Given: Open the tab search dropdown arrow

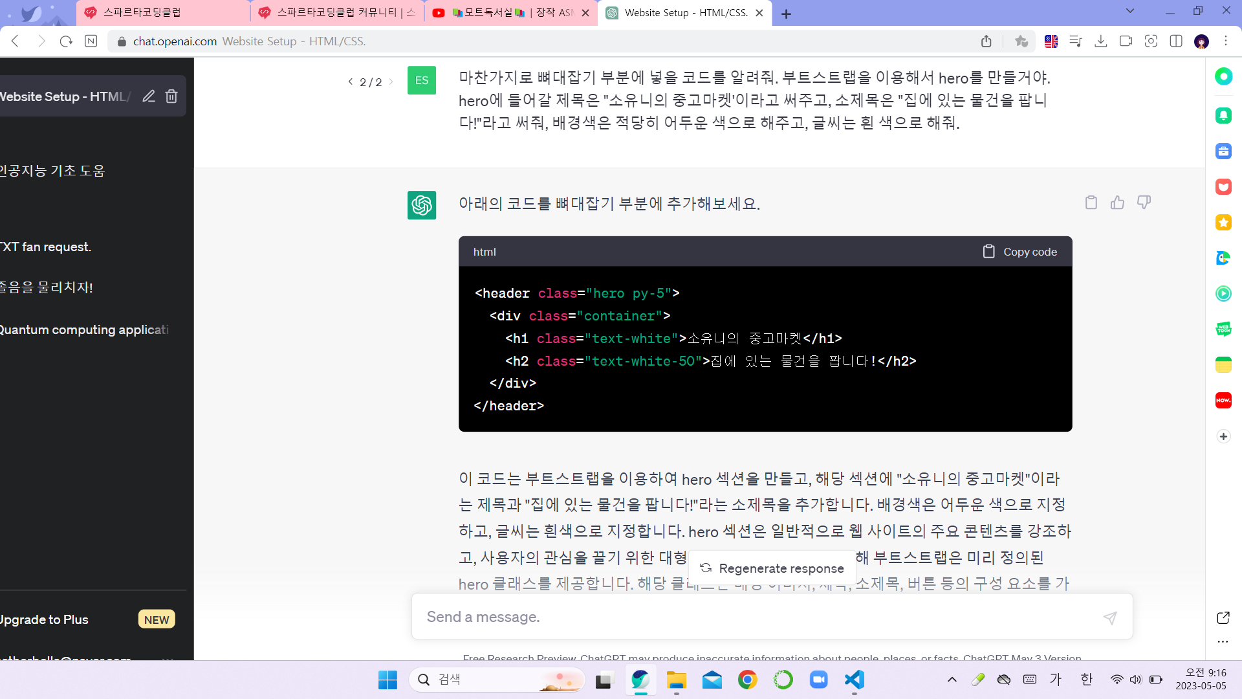Looking at the screenshot, I should (x=1130, y=11).
